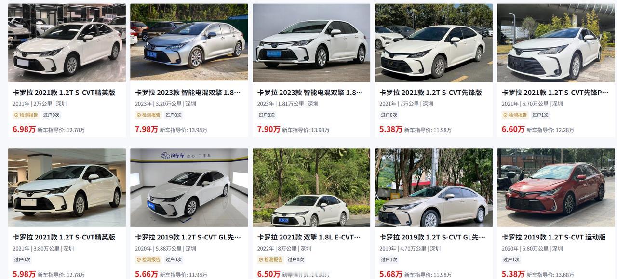This screenshot has width=617, height=279.
Task: Open 检测报告 badge on 6.60万 先锋 listing
Action: tap(515, 115)
